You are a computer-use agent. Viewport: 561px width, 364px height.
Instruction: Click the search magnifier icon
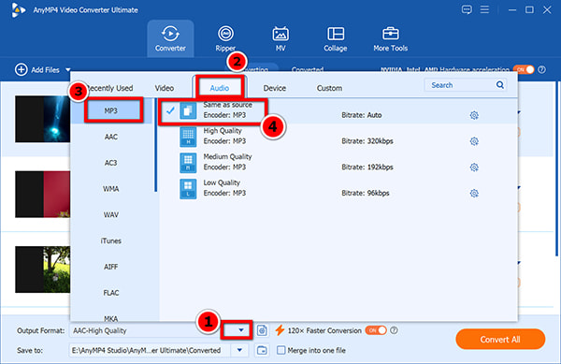500,85
